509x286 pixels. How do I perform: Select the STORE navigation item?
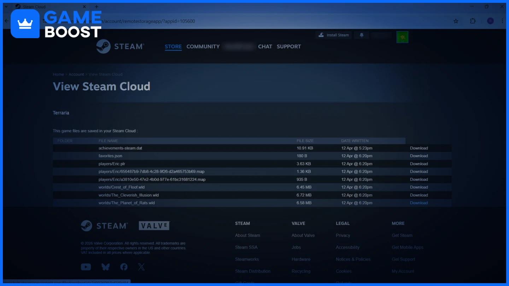coord(173,46)
